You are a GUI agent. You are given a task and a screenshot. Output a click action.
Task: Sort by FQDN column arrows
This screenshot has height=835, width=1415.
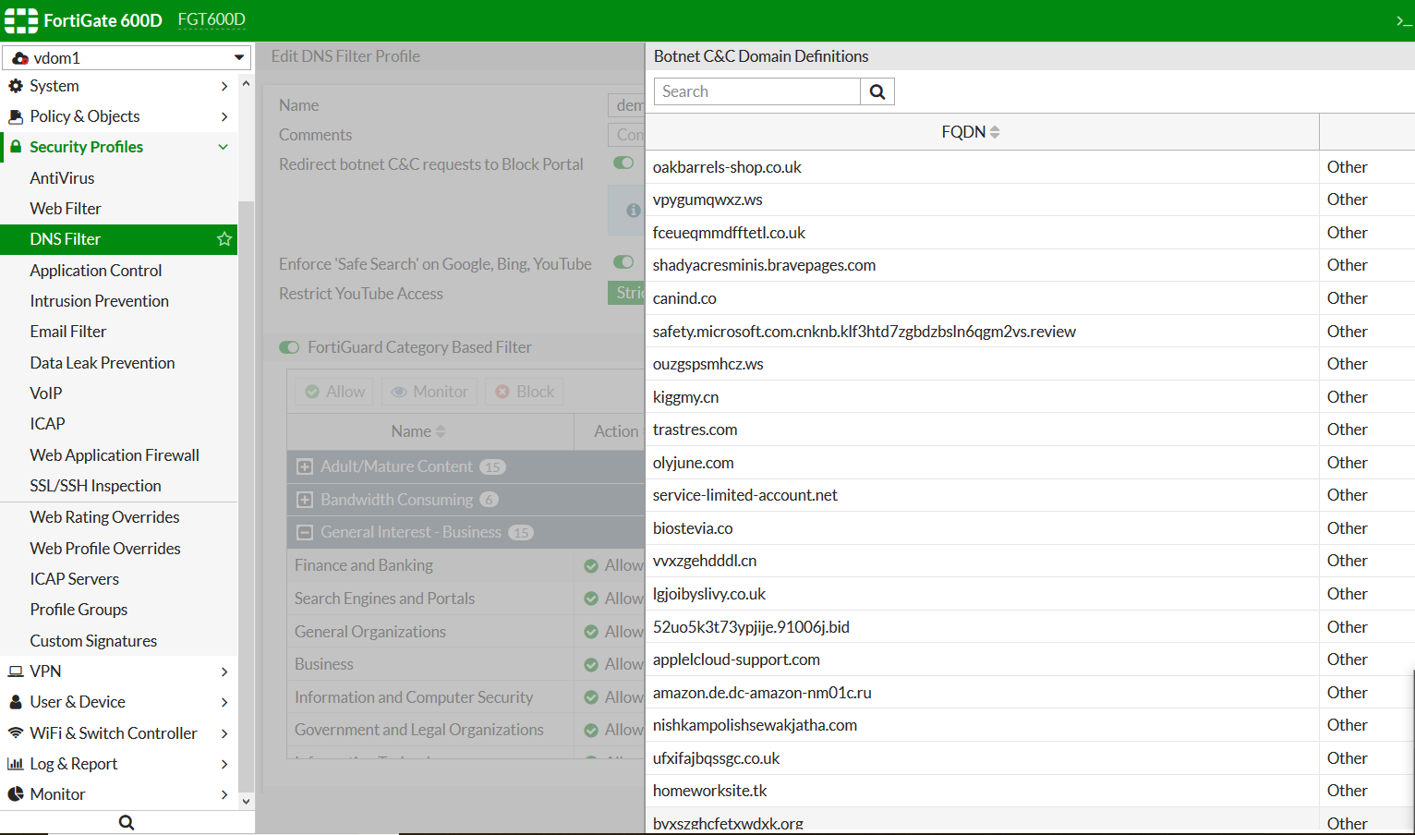pyautogui.click(x=995, y=132)
